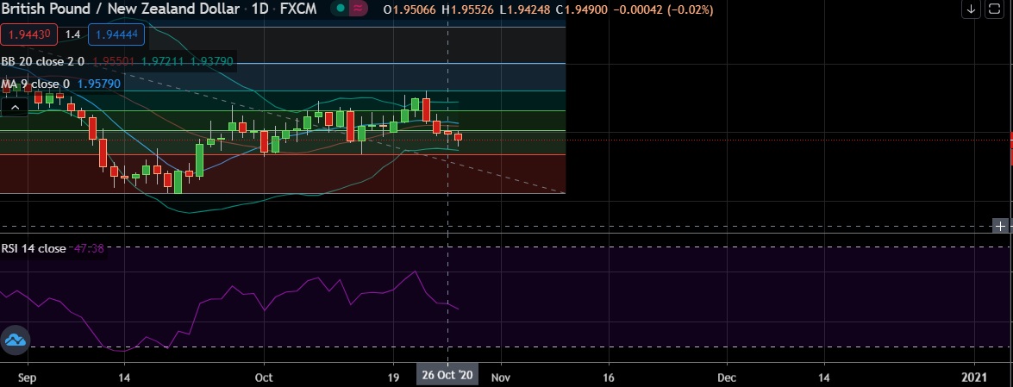Click the 1D timeframe label in the title

coord(260,9)
